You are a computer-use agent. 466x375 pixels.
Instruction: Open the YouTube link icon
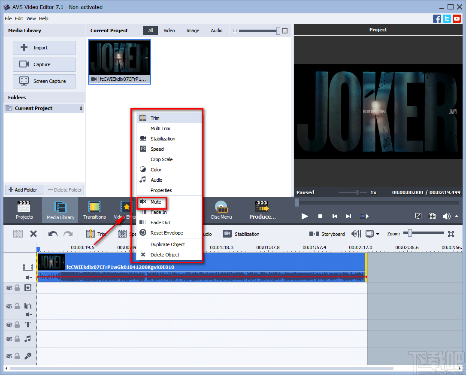click(457, 19)
